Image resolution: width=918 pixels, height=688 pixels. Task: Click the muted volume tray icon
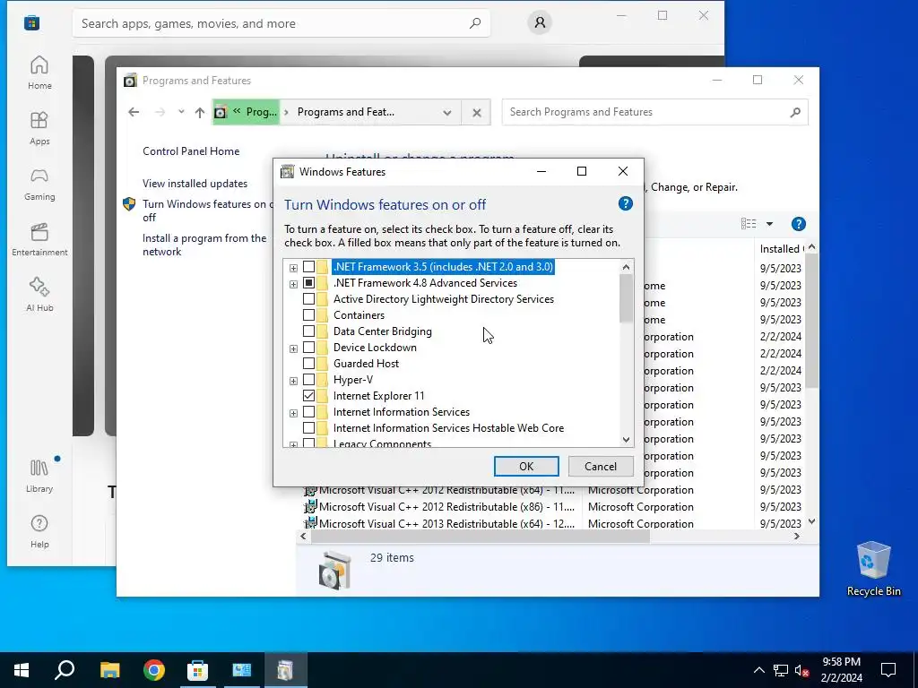801,670
